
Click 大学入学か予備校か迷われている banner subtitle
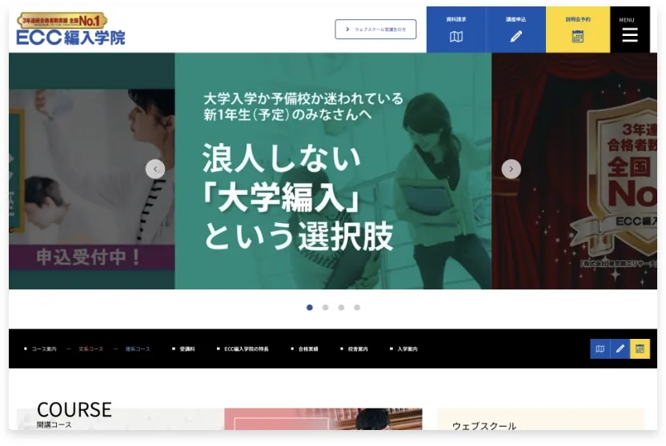coord(303,98)
